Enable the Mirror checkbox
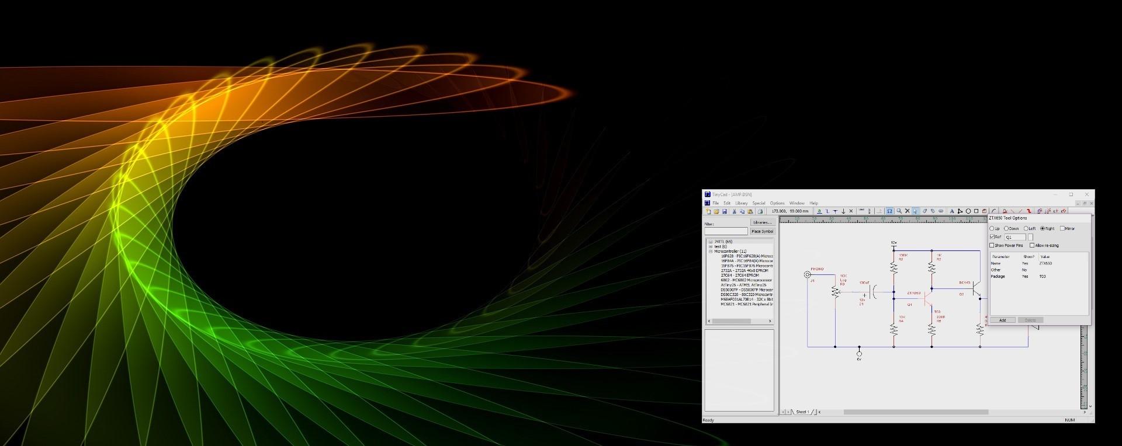 (1062, 228)
